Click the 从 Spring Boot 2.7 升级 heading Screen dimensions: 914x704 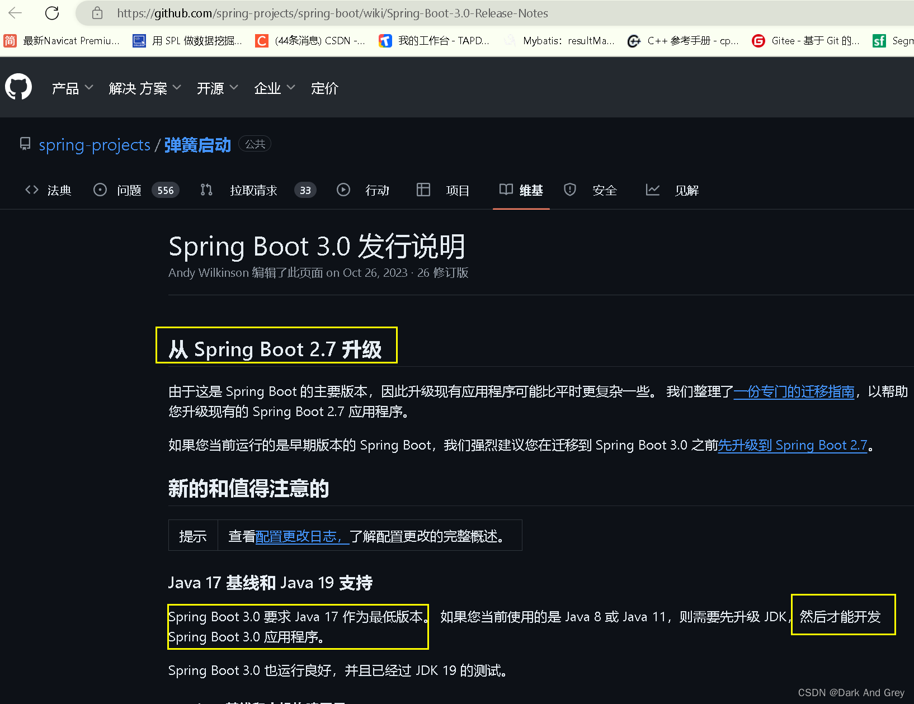point(275,349)
